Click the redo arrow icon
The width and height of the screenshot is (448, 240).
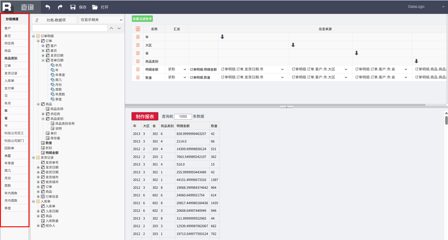[60, 7]
